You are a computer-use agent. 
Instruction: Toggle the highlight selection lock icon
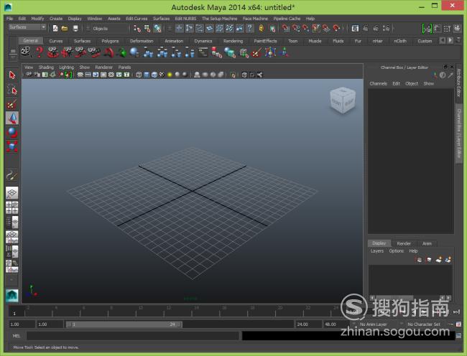[x=262, y=28]
